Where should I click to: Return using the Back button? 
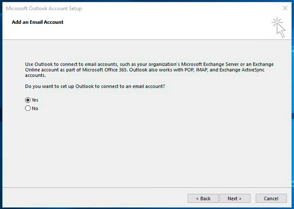point(203,199)
